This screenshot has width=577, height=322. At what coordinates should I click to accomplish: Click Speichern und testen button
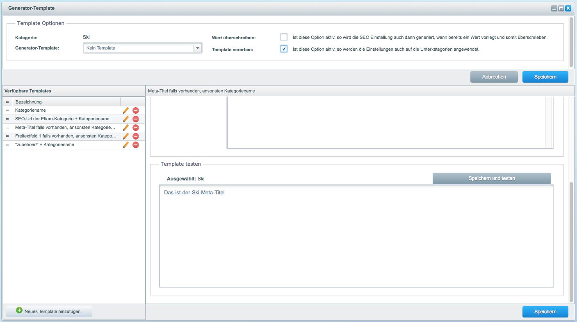[x=492, y=178]
